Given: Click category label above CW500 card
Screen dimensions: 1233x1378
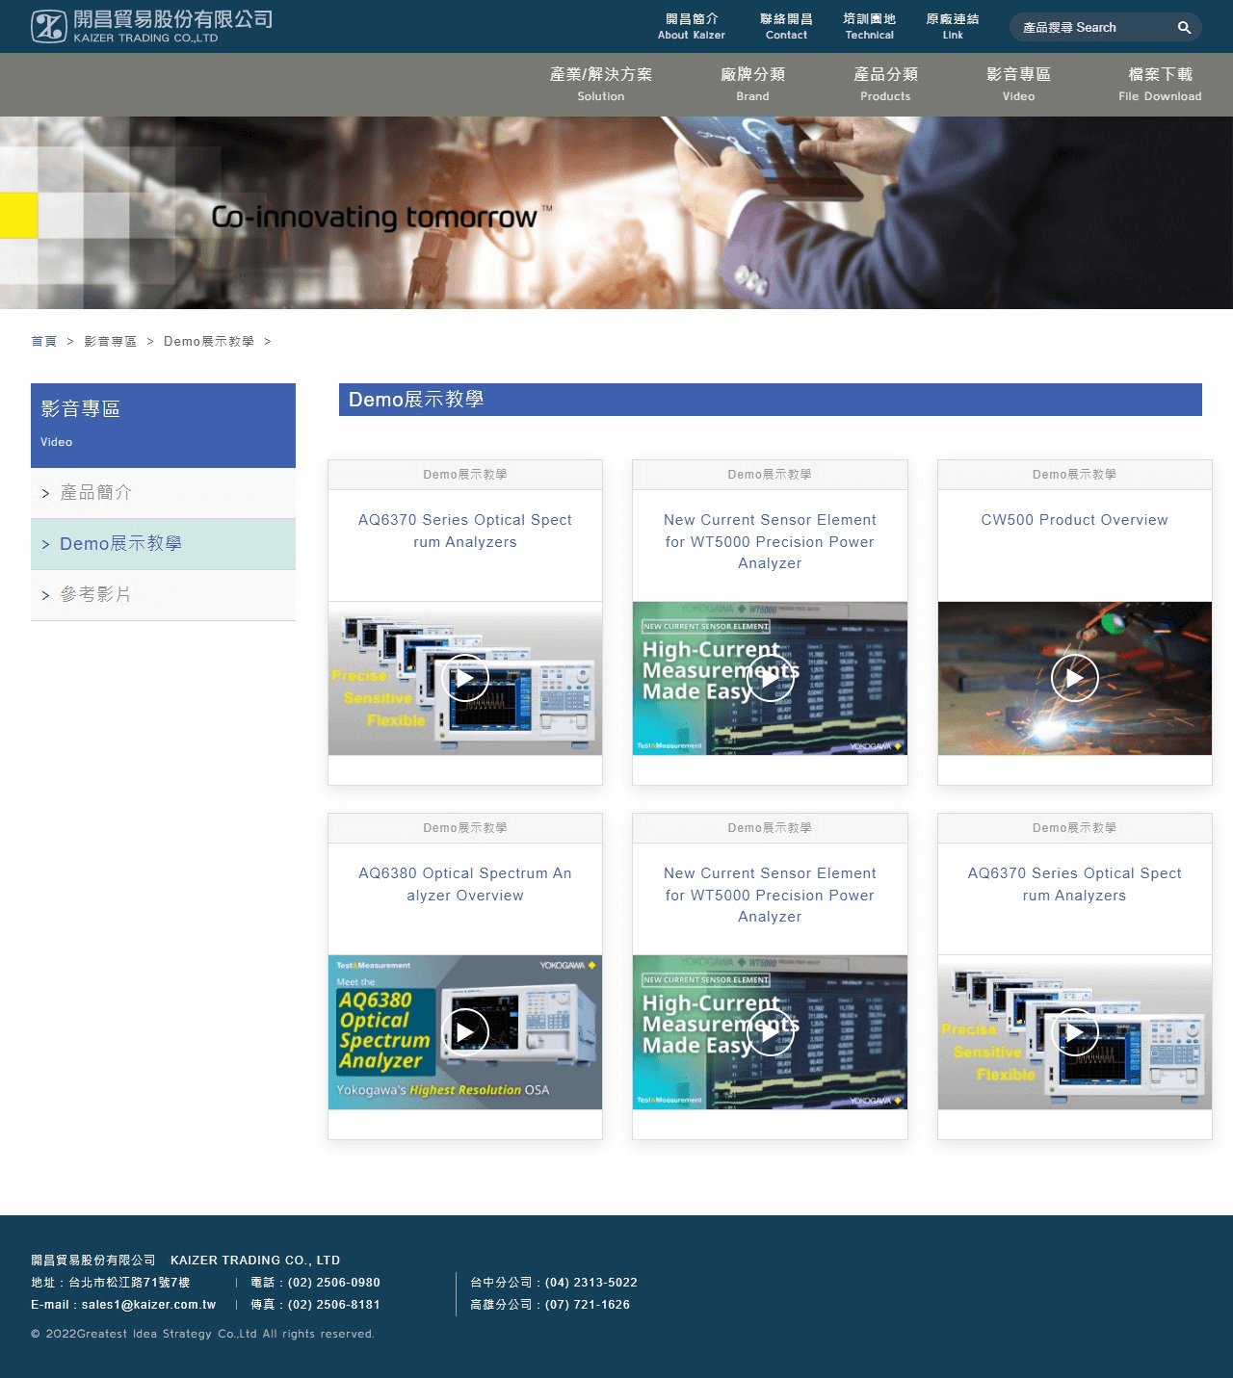Looking at the screenshot, I should pyautogui.click(x=1075, y=475).
